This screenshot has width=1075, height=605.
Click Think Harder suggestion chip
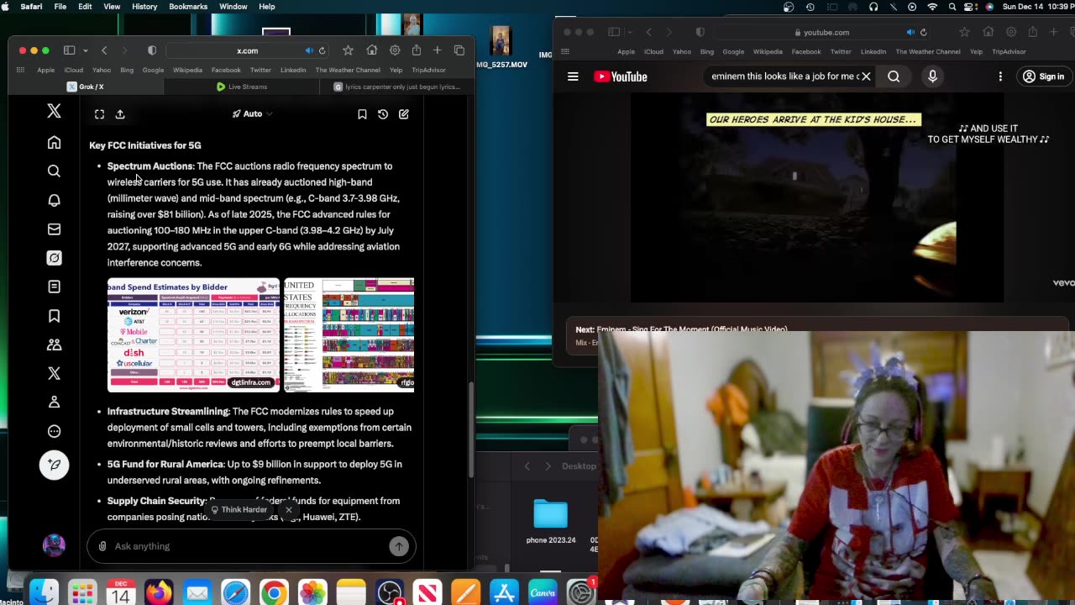pyautogui.click(x=239, y=509)
